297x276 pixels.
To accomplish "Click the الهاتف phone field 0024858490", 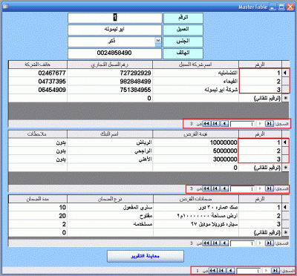I will coord(115,53).
